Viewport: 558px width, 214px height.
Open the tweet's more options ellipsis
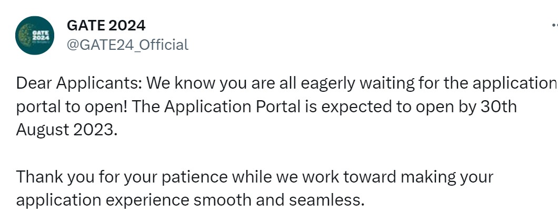554,25
